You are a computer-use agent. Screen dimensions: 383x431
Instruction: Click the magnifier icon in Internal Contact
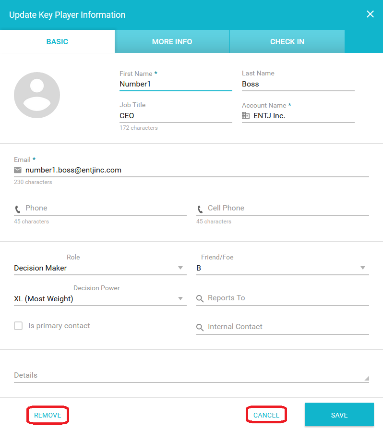(200, 327)
